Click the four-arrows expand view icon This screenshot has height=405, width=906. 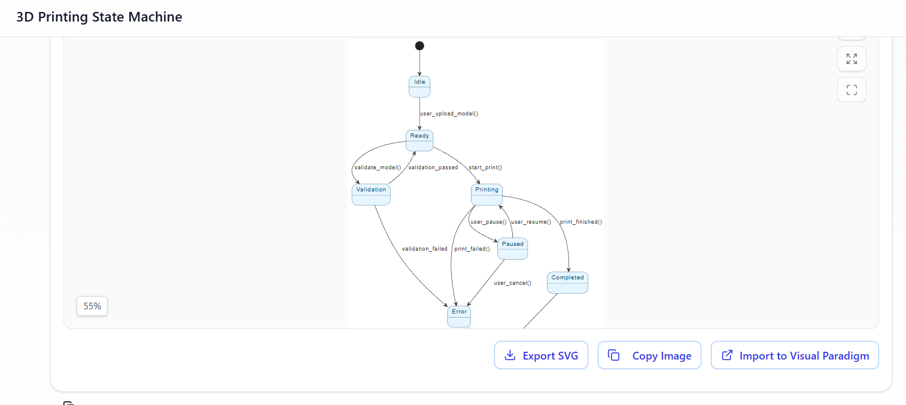click(x=852, y=59)
